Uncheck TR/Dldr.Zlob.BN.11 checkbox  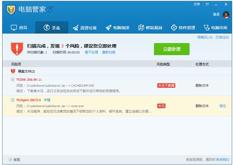point(13,79)
